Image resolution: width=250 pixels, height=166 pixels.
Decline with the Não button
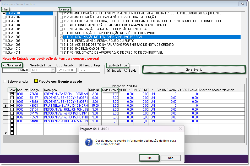[171, 158]
